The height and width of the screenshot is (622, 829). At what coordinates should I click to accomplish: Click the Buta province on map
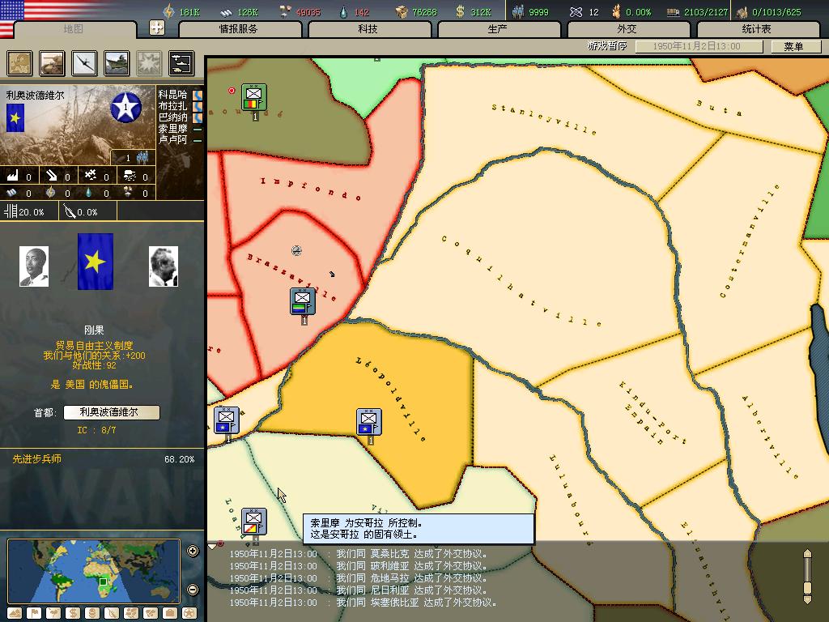(721, 108)
